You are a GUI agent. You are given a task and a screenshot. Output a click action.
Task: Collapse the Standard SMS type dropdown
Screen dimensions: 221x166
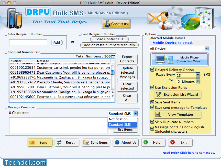(136, 113)
